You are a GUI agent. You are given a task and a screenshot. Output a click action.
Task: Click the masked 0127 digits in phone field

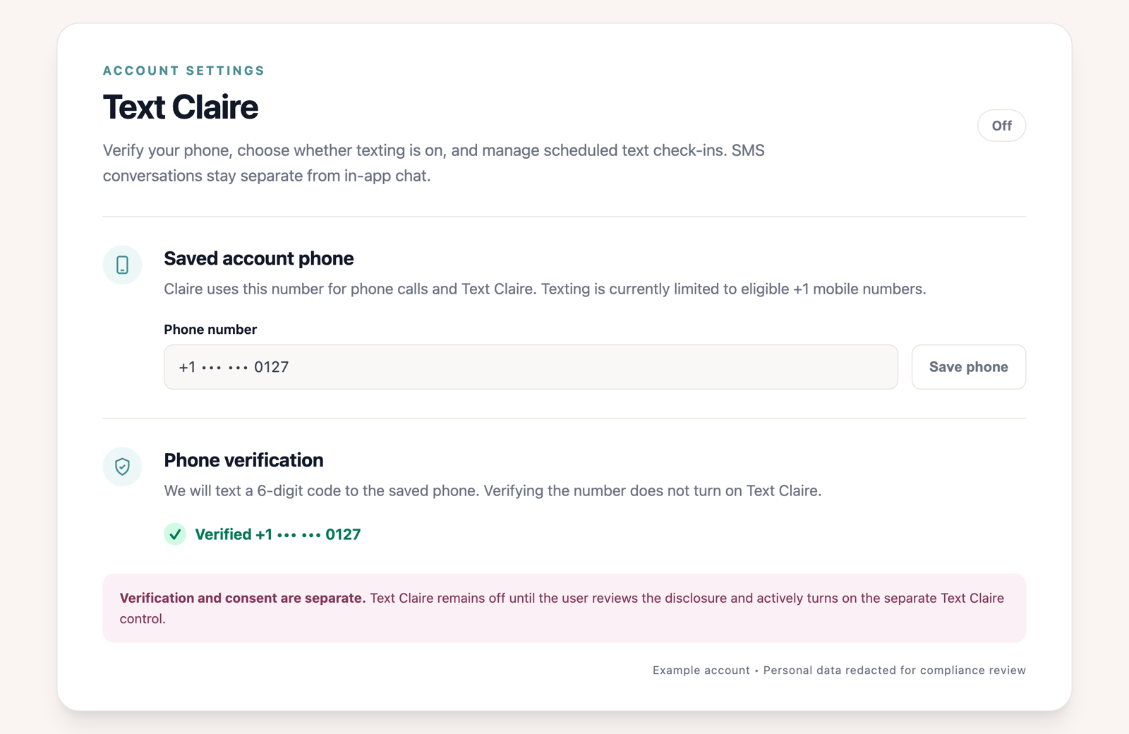click(x=271, y=367)
